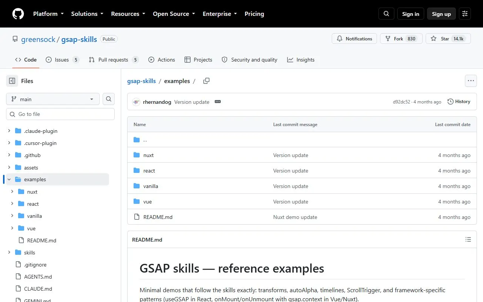Open the vanilla folder name in file list
483x302 pixels.
pyautogui.click(x=151, y=186)
